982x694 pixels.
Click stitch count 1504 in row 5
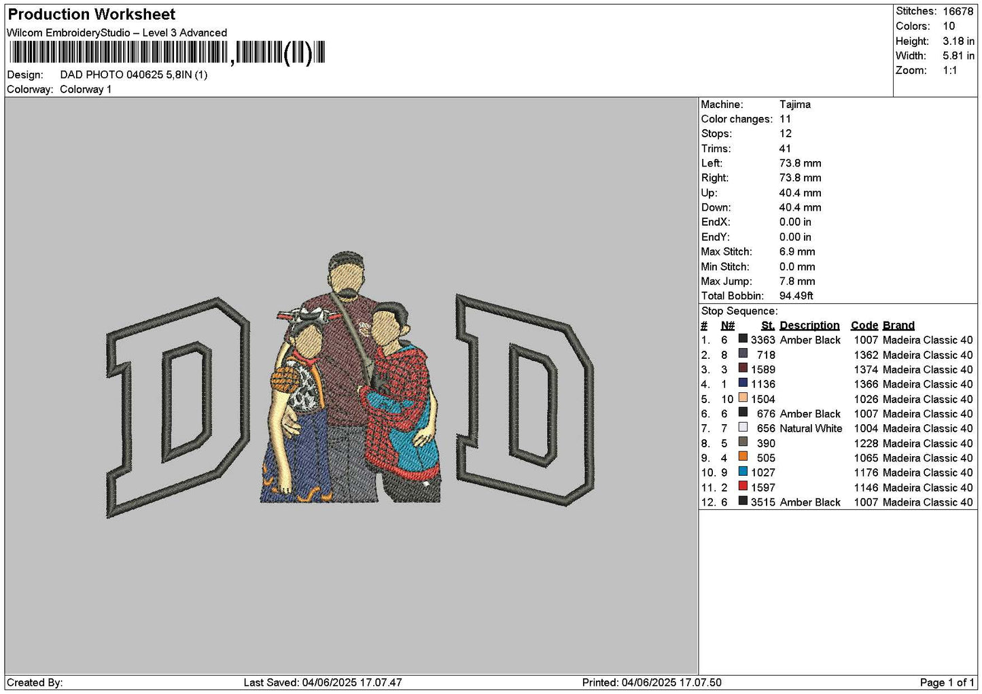(763, 399)
